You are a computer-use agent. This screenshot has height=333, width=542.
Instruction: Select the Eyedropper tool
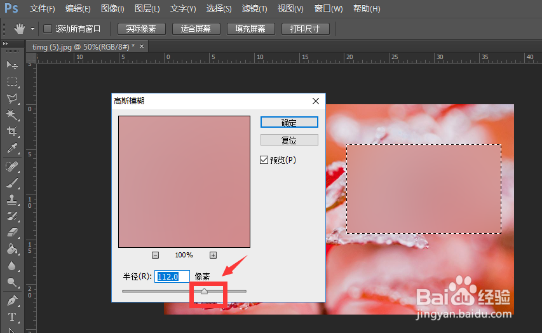coord(12,148)
